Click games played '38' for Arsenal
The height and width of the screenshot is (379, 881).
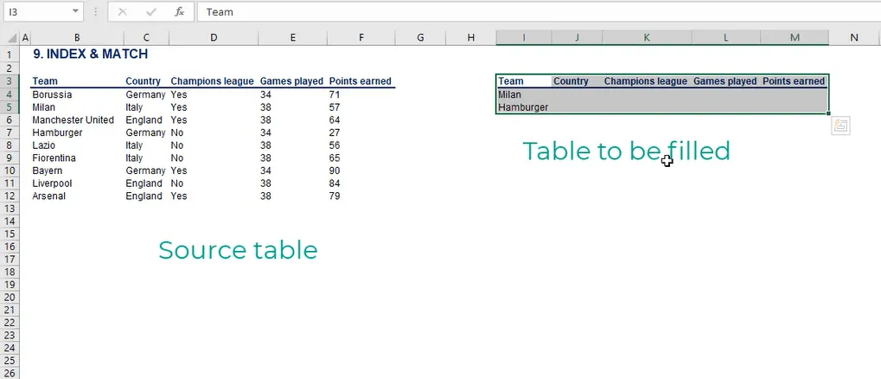pyautogui.click(x=265, y=196)
